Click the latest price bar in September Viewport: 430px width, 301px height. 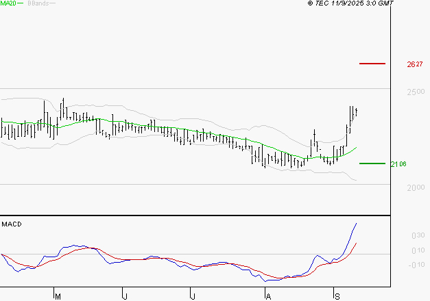pos(356,112)
